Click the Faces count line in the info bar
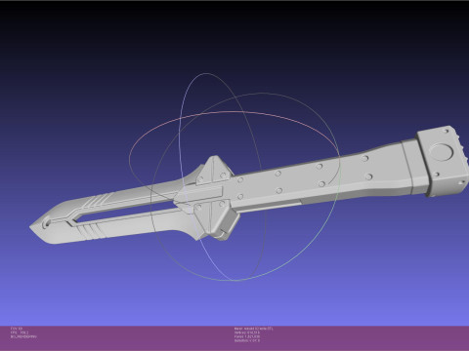The width and height of the screenshot is (469, 351). [247, 336]
